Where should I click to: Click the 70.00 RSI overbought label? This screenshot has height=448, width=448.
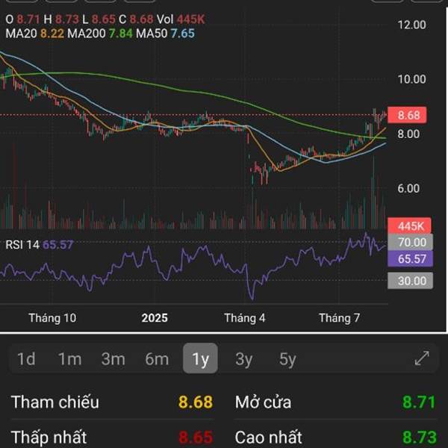click(x=410, y=242)
